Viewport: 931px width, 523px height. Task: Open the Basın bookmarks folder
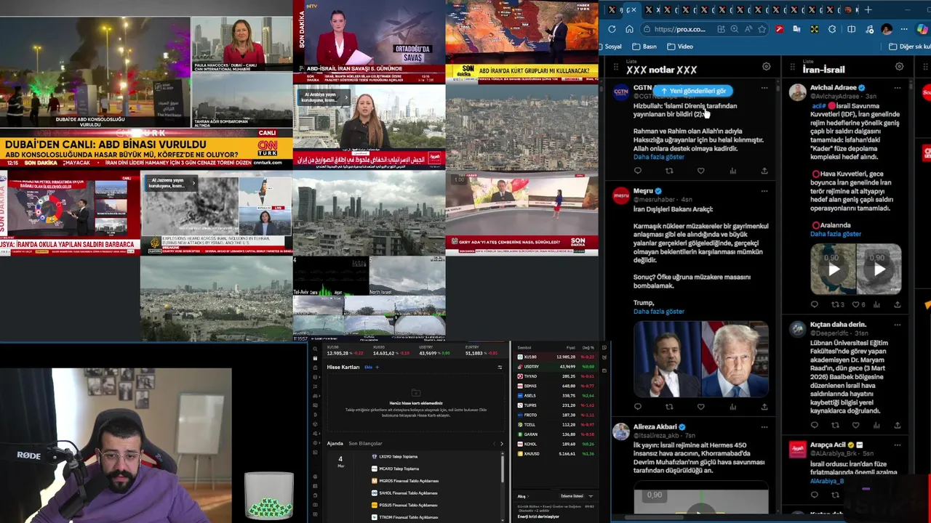(644, 46)
